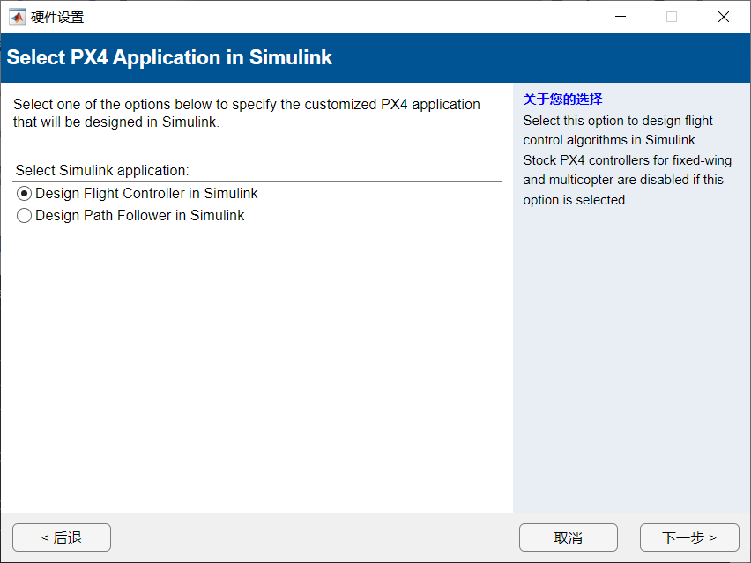Minimize the 硬件设置 window
This screenshot has height=563, width=751.
(x=620, y=17)
